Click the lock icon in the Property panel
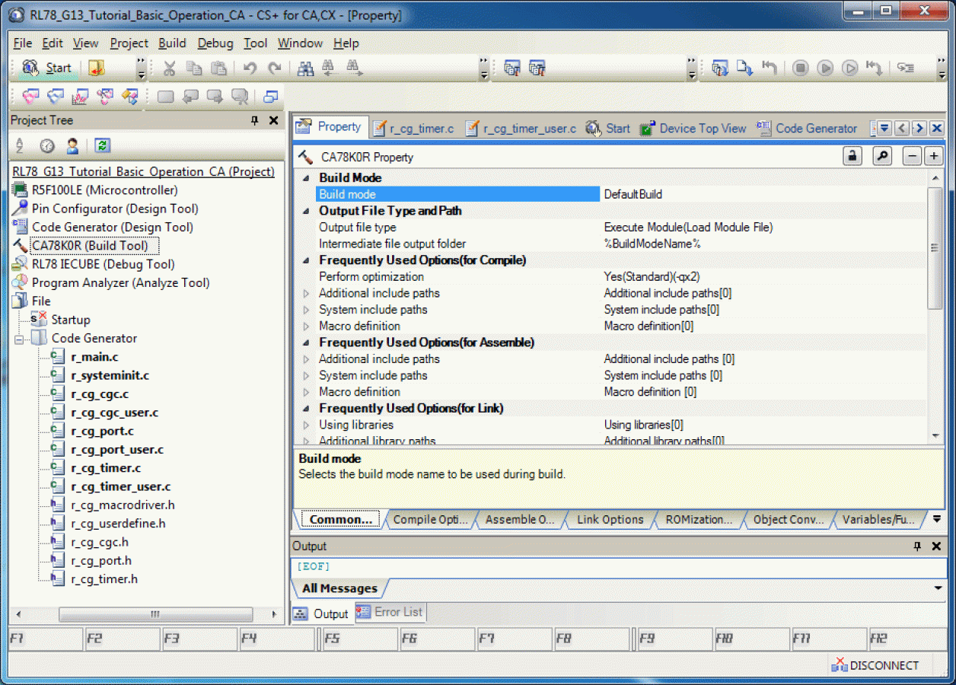 click(x=852, y=155)
